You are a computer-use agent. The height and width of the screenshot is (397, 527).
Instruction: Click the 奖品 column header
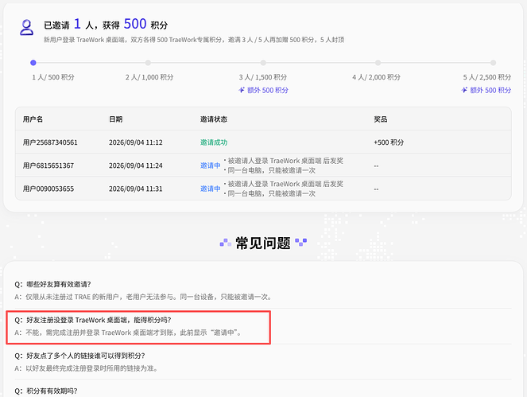click(381, 119)
